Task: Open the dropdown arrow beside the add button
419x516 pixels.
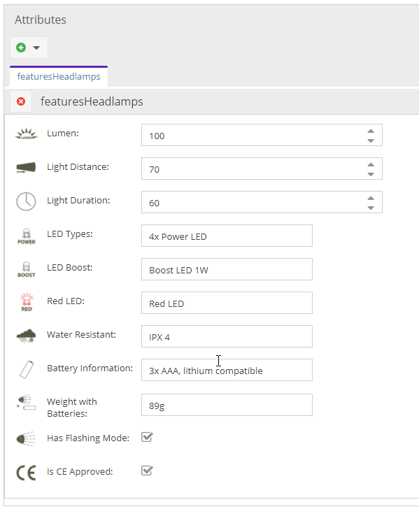Action: pos(36,48)
